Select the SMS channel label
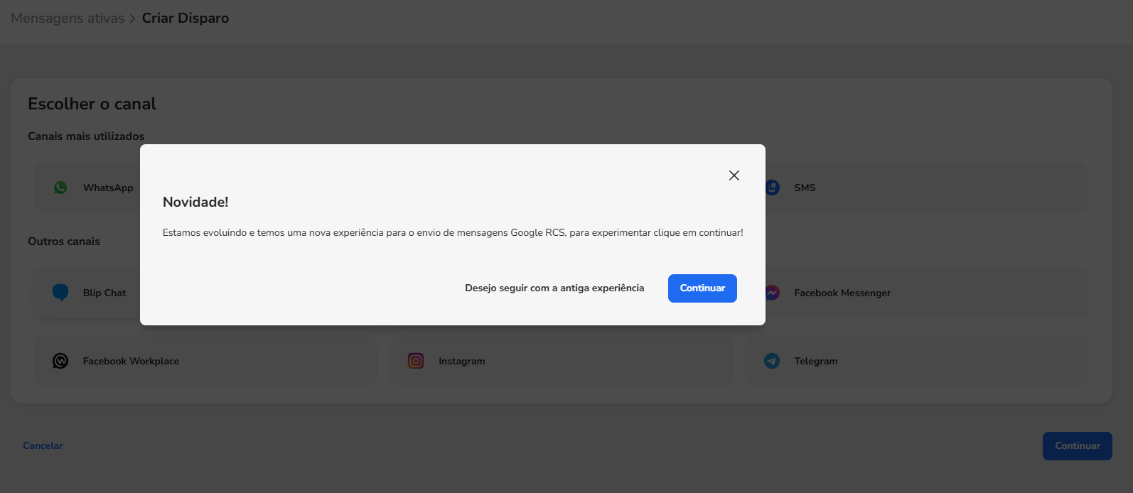 tap(805, 188)
